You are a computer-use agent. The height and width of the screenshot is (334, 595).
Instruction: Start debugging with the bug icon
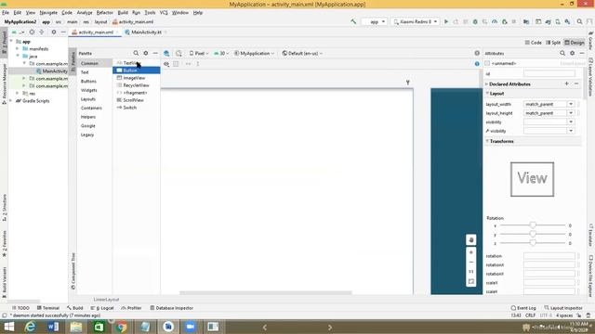tap(475, 22)
